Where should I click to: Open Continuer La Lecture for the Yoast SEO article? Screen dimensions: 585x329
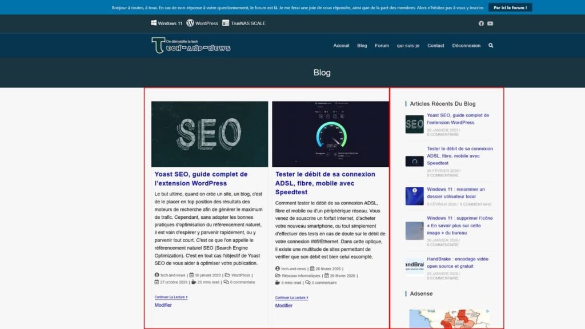click(x=171, y=297)
